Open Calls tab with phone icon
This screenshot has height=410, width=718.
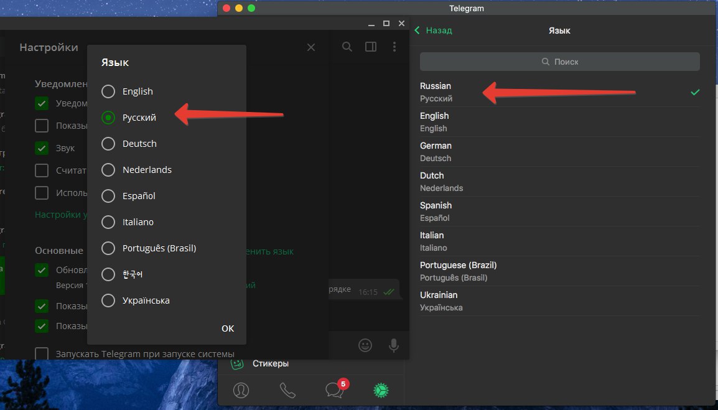click(x=287, y=390)
